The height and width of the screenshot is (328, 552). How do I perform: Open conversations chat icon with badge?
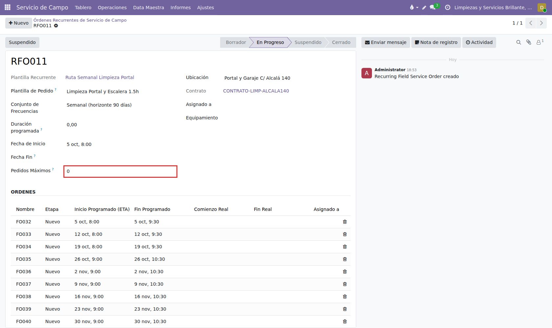[x=434, y=7]
